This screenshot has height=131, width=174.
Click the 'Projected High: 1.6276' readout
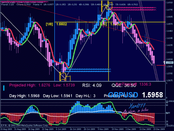[x=30, y=85]
